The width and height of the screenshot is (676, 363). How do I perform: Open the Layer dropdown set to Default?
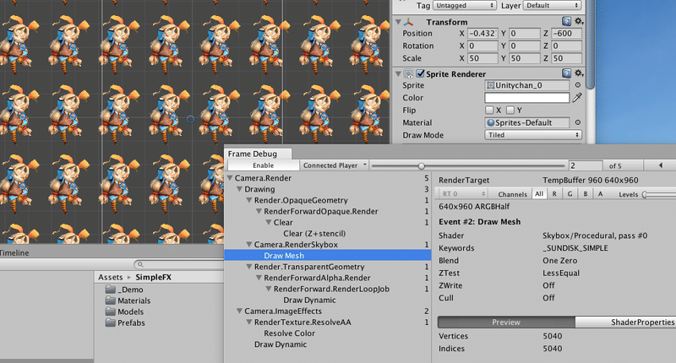553,5
